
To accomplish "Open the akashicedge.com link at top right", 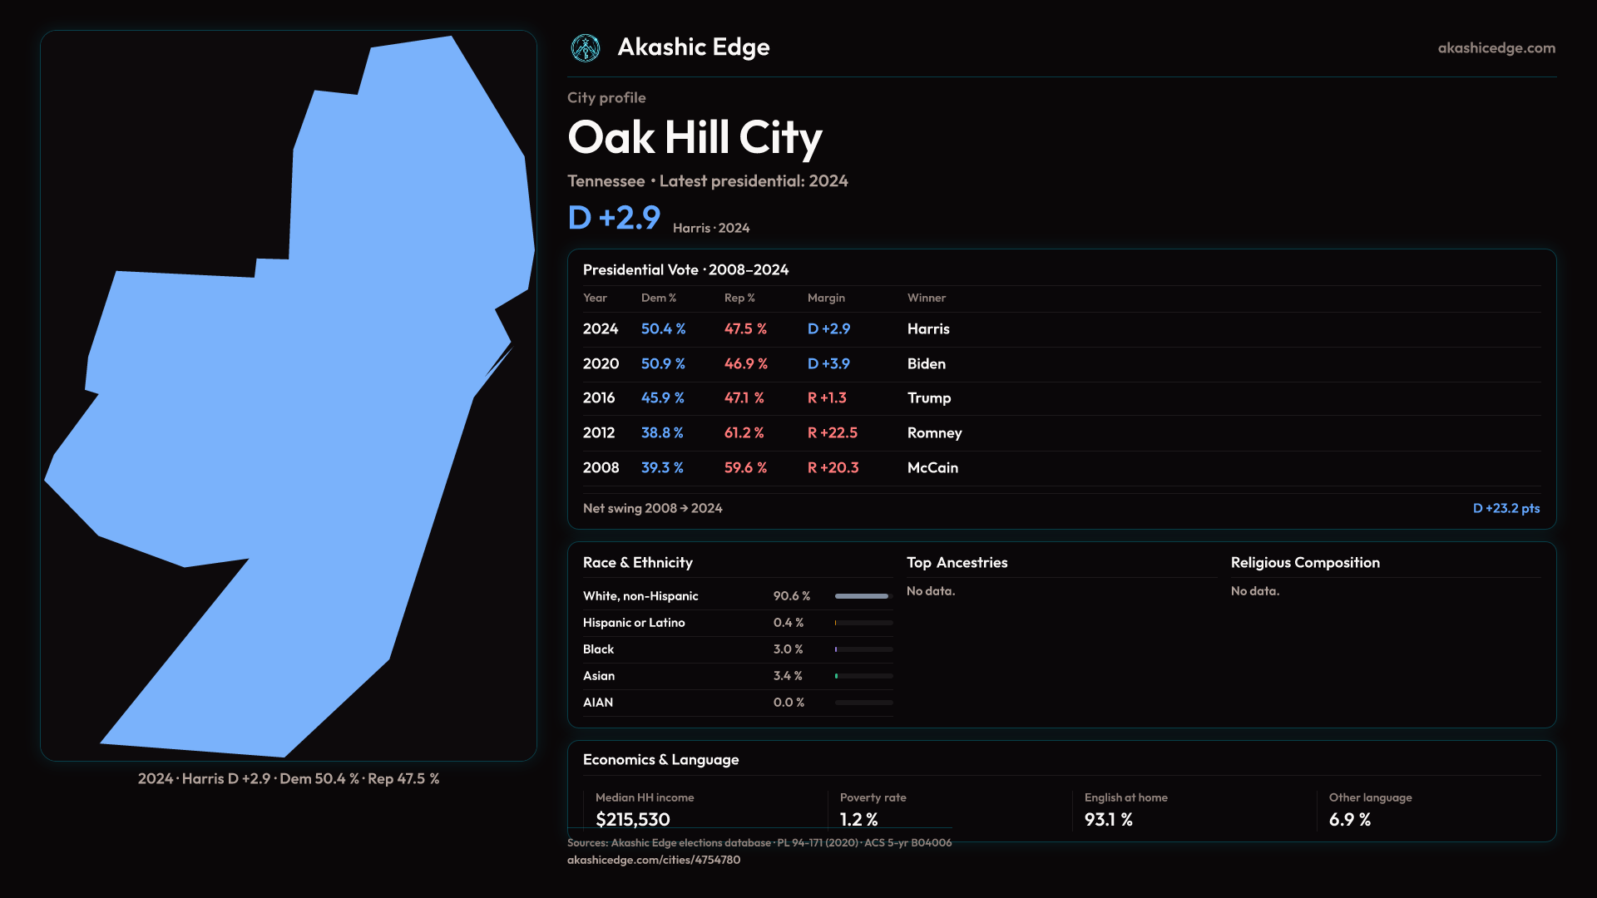I will [1496, 48].
